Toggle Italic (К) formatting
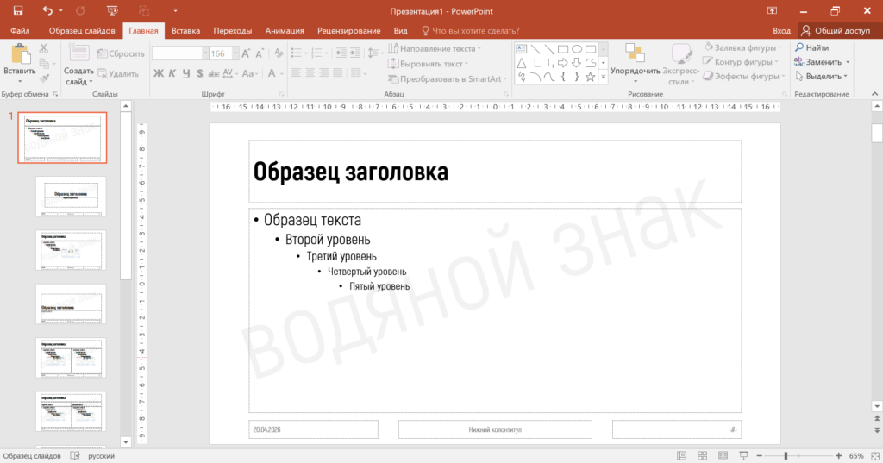883x463 pixels. 172,73
